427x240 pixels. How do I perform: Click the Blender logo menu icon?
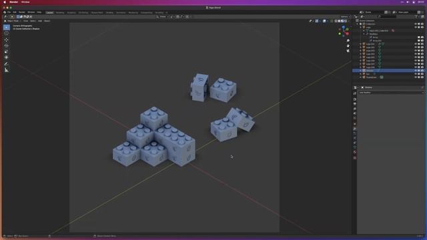(5, 12)
